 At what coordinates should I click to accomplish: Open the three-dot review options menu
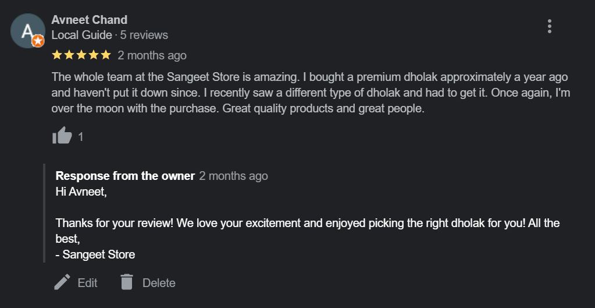[549, 26]
